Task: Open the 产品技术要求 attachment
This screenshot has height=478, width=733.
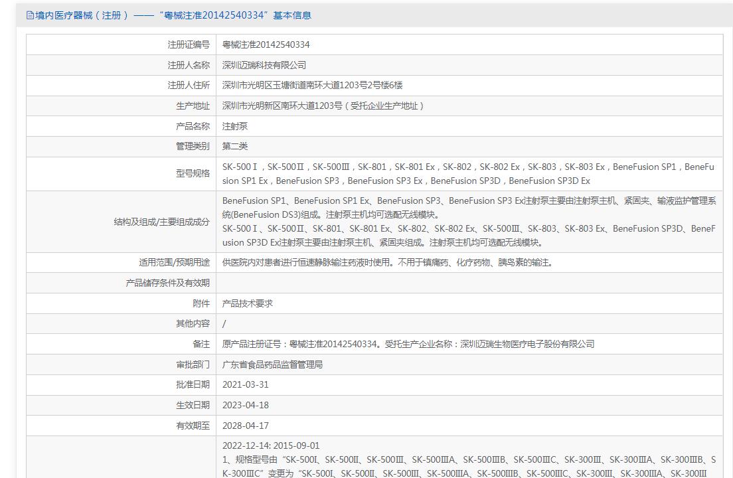Action: (x=247, y=303)
